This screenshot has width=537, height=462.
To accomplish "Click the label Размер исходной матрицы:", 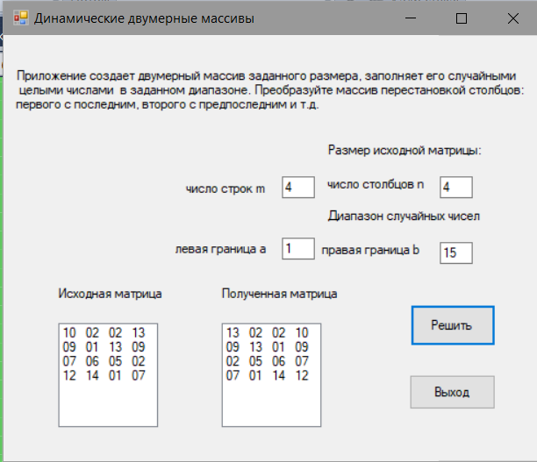I will (x=405, y=150).
